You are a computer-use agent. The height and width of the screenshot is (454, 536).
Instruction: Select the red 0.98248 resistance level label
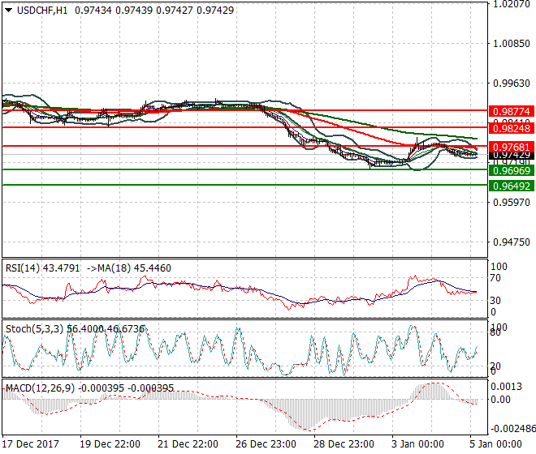click(x=512, y=128)
